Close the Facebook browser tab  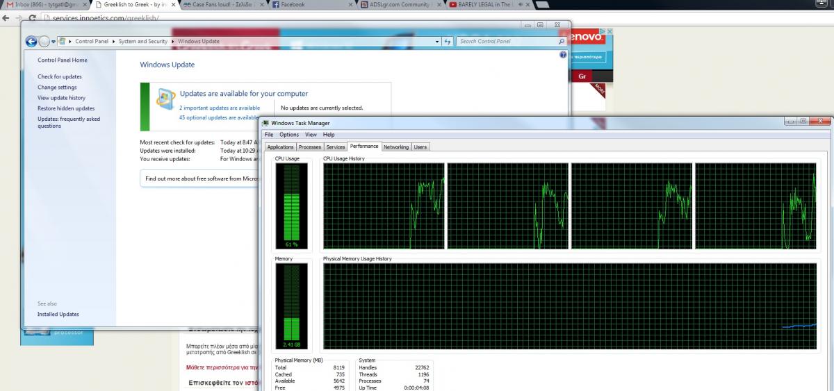[352, 5]
